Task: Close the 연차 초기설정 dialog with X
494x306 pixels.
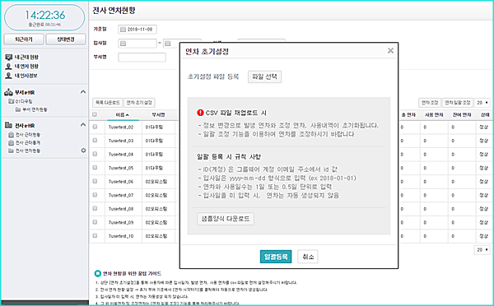Action: 390,51
